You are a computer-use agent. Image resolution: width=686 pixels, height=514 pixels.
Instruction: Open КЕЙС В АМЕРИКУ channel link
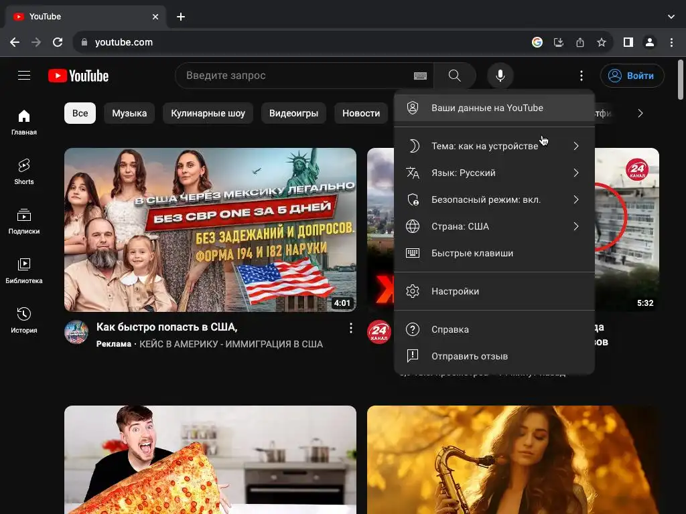pos(231,344)
